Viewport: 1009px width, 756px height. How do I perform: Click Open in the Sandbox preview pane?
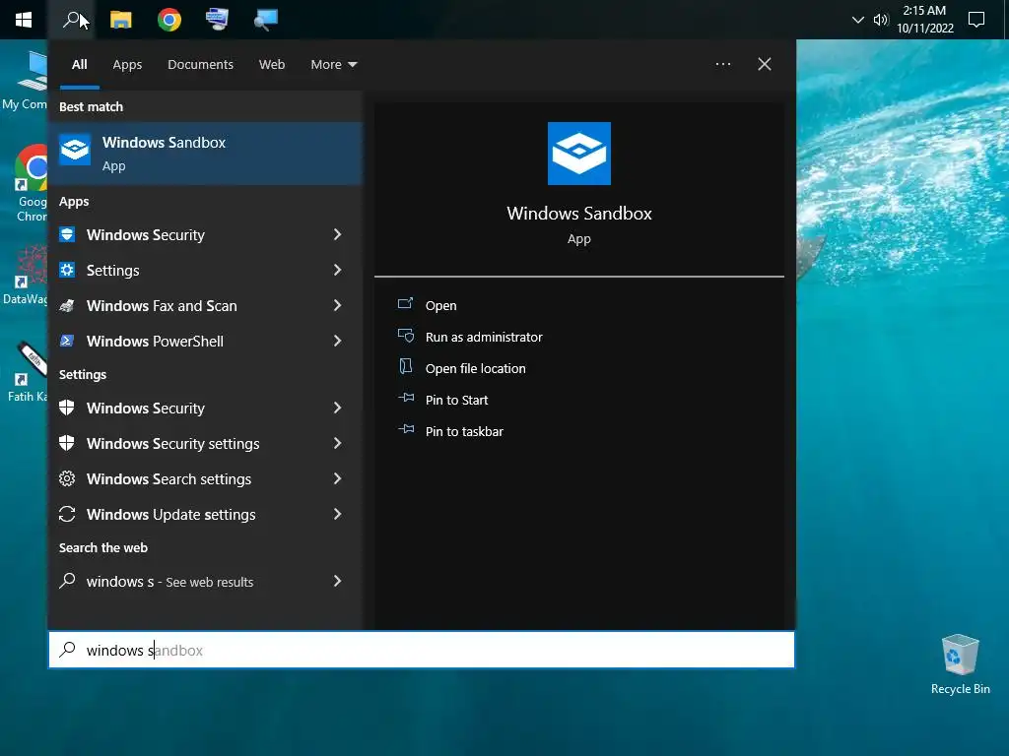tap(440, 305)
